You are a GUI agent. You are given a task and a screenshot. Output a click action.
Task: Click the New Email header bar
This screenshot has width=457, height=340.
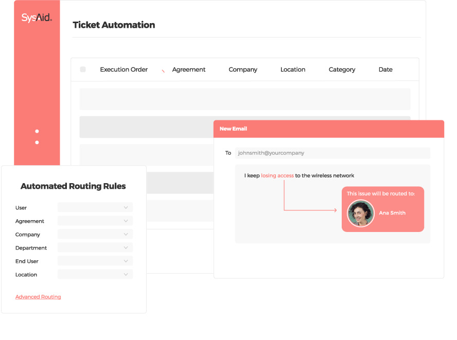(329, 129)
